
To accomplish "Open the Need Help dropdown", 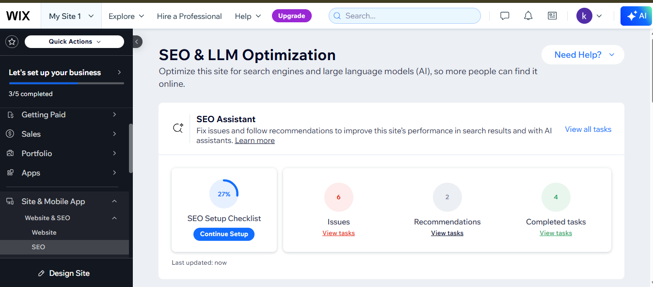I will pos(583,55).
